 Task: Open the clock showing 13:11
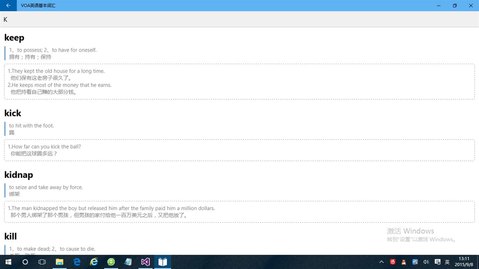(x=464, y=262)
